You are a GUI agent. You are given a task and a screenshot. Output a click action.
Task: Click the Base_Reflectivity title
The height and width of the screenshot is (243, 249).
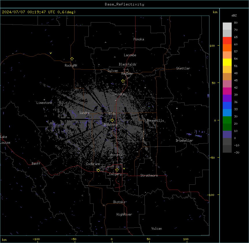point(125,4)
